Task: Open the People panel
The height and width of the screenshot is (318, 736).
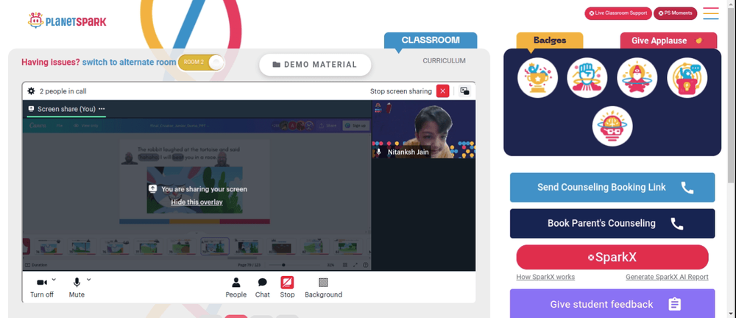Action: (236, 288)
